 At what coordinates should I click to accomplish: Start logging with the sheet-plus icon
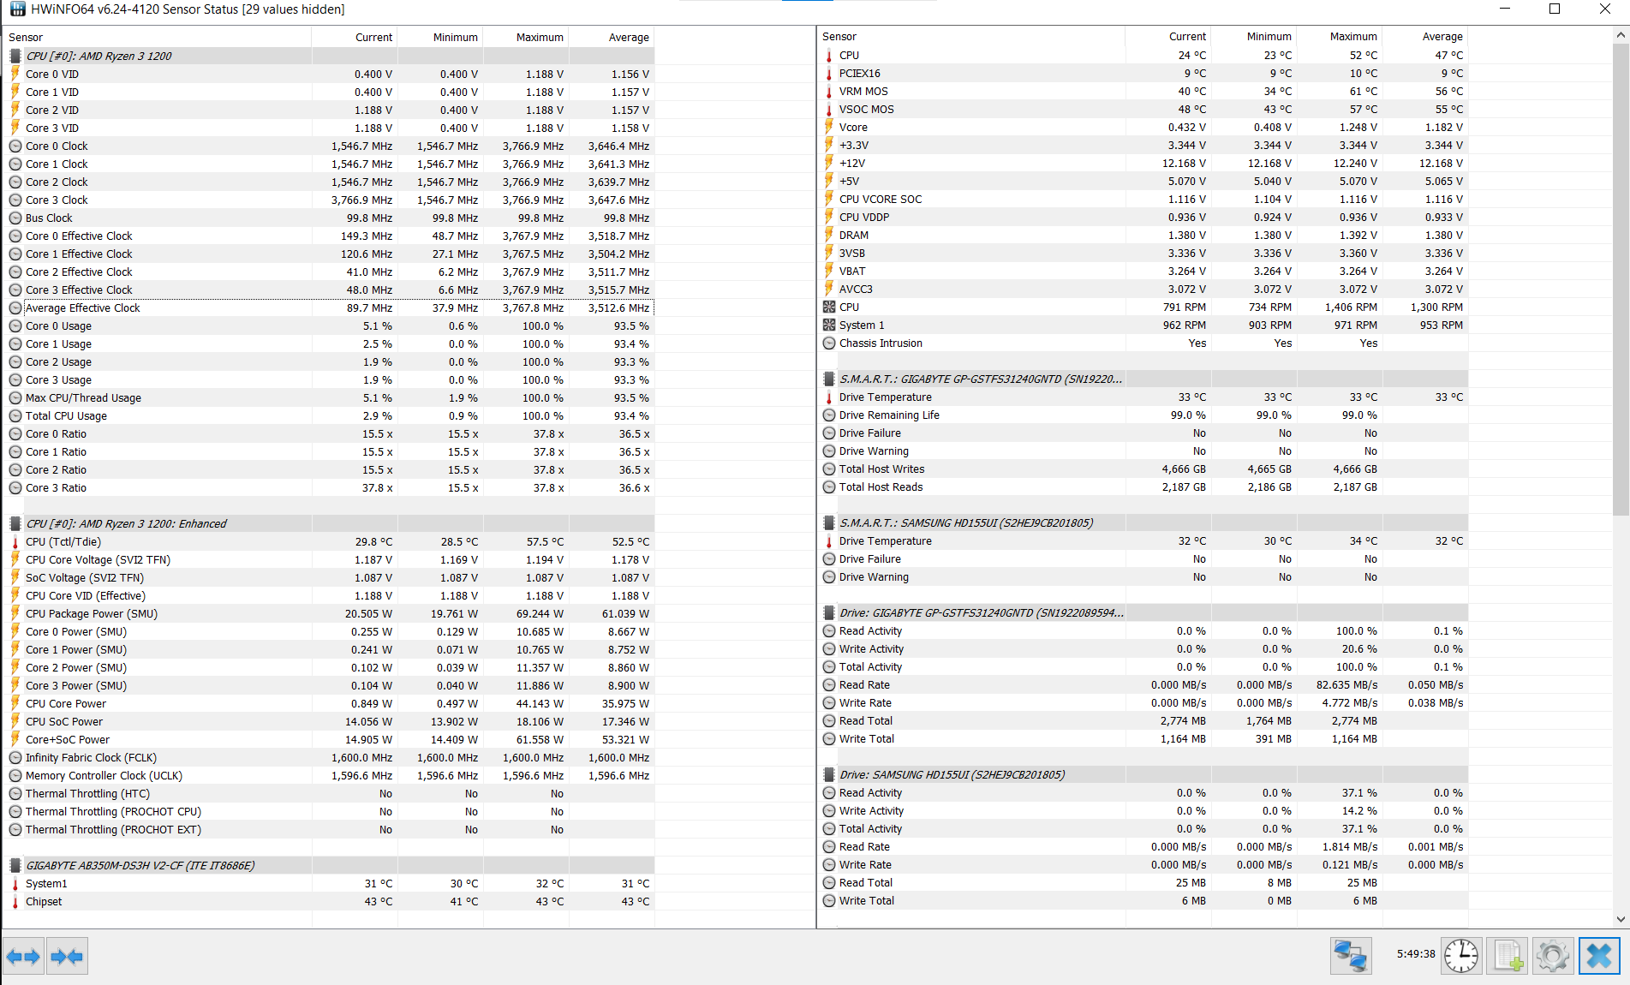point(1507,956)
